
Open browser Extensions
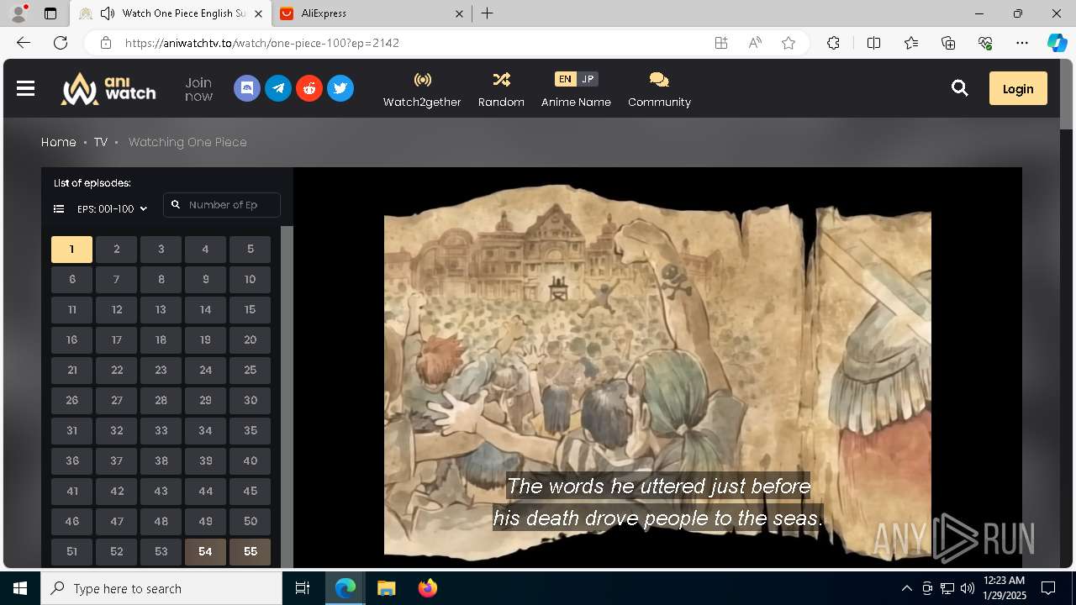click(x=833, y=43)
